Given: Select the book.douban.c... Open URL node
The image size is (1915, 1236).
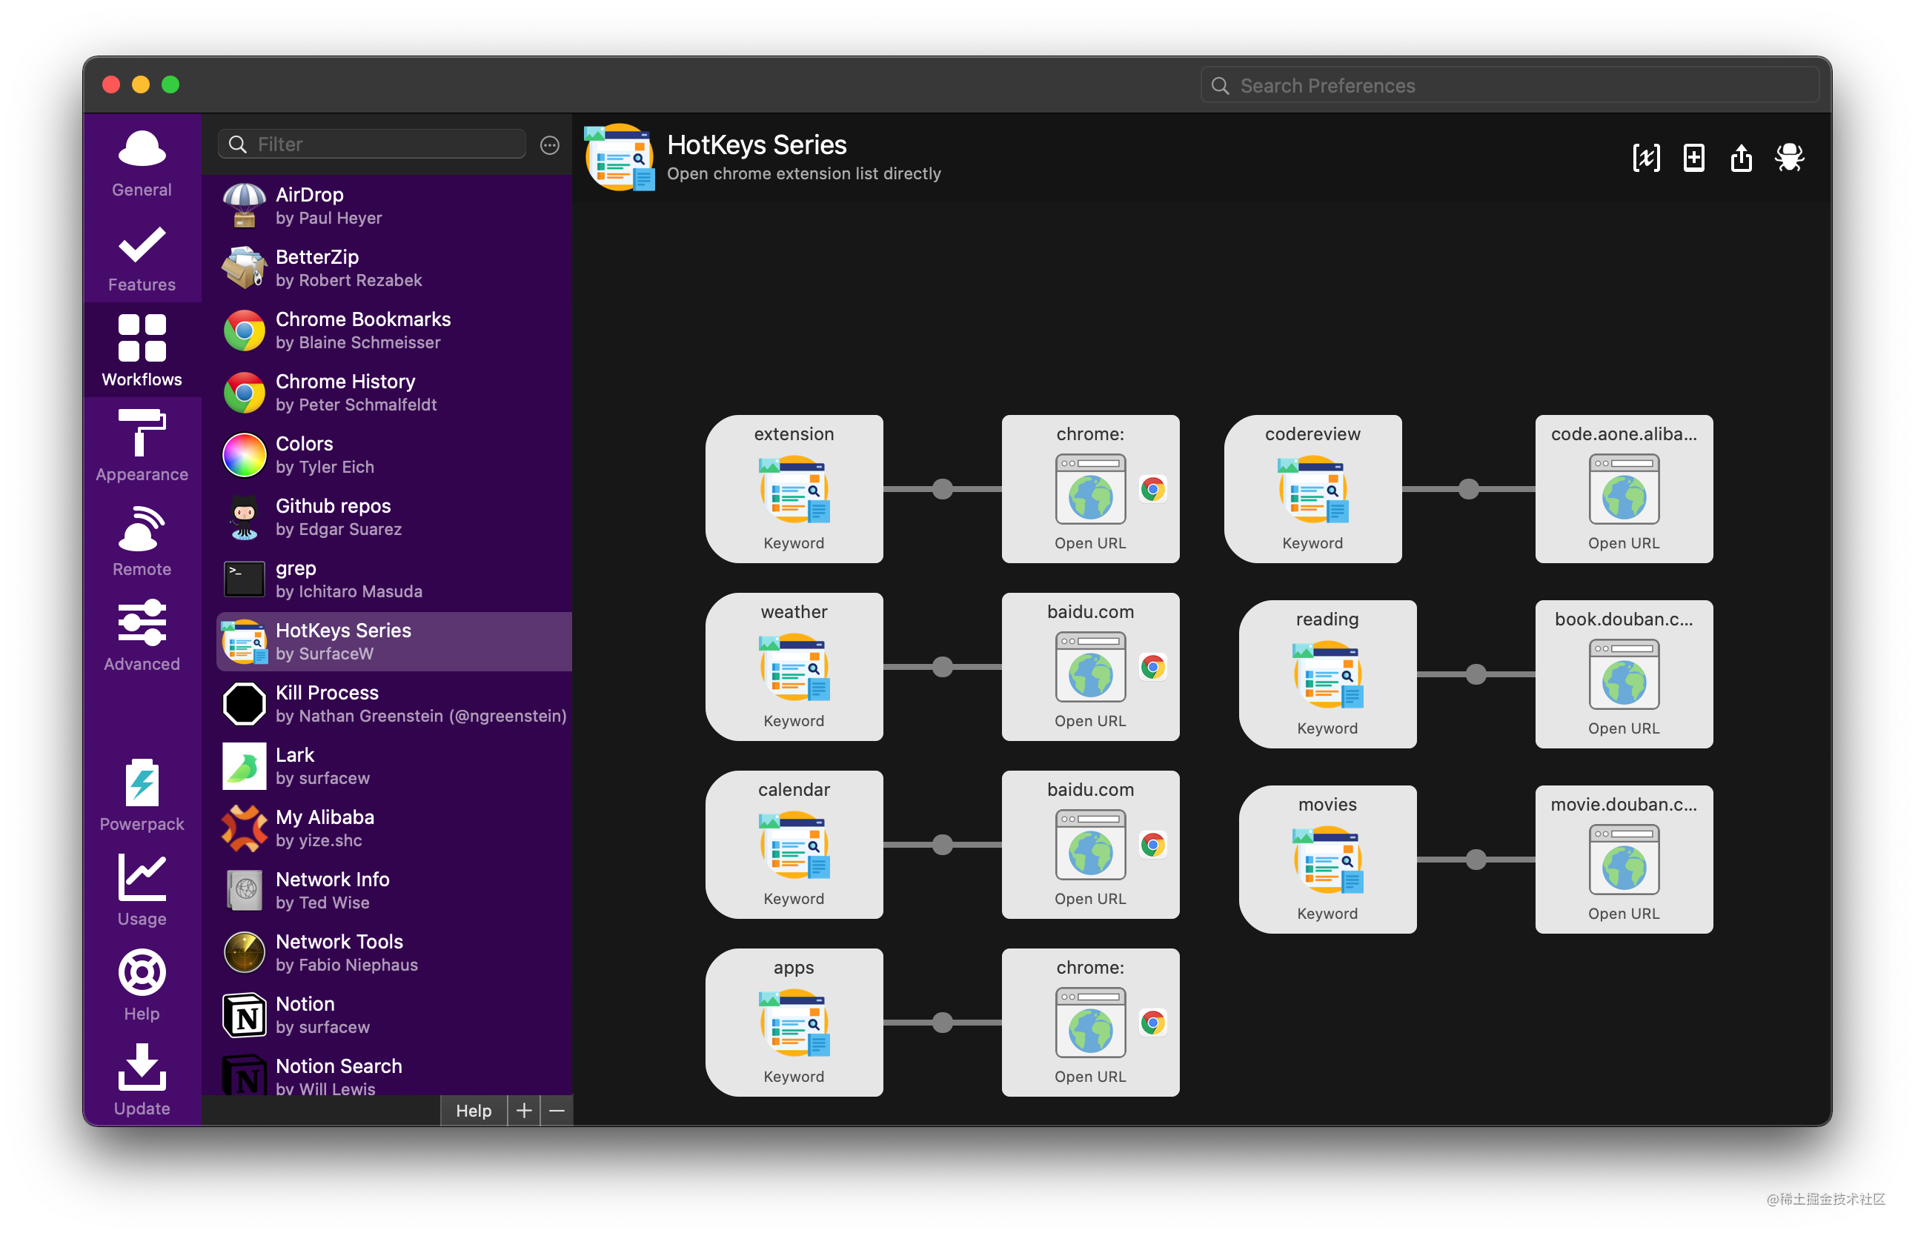Looking at the screenshot, I should [x=1624, y=674].
